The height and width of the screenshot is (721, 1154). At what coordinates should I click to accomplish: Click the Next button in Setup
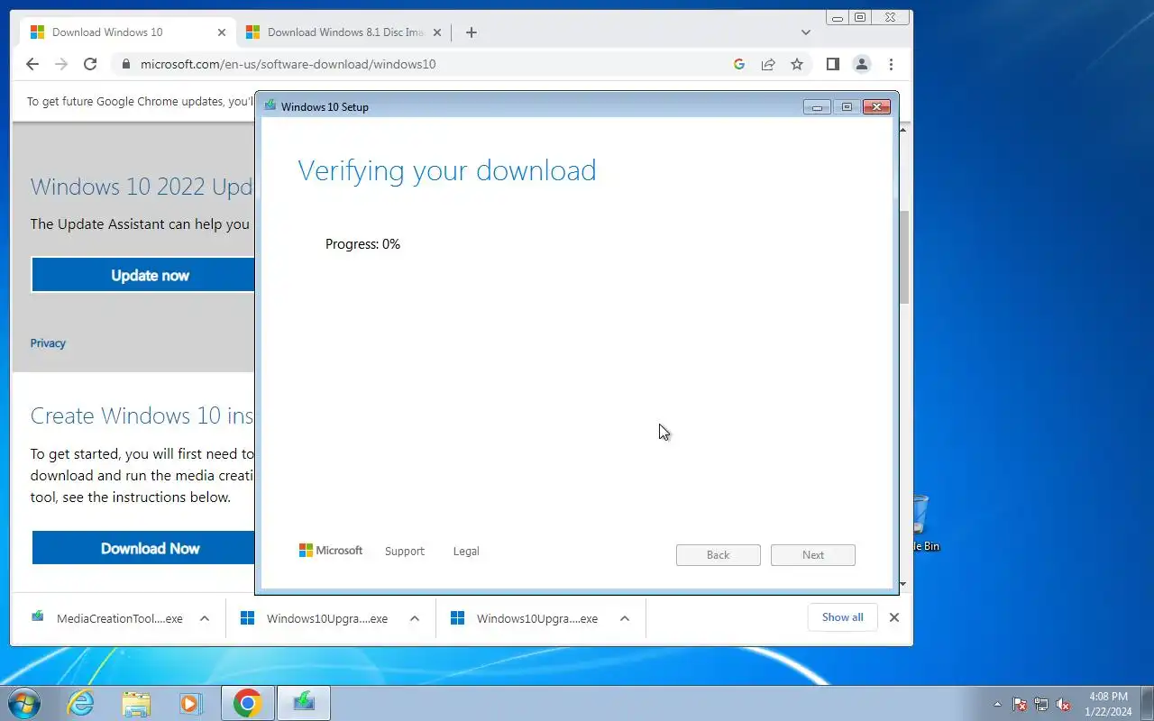(x=812, y=554)
